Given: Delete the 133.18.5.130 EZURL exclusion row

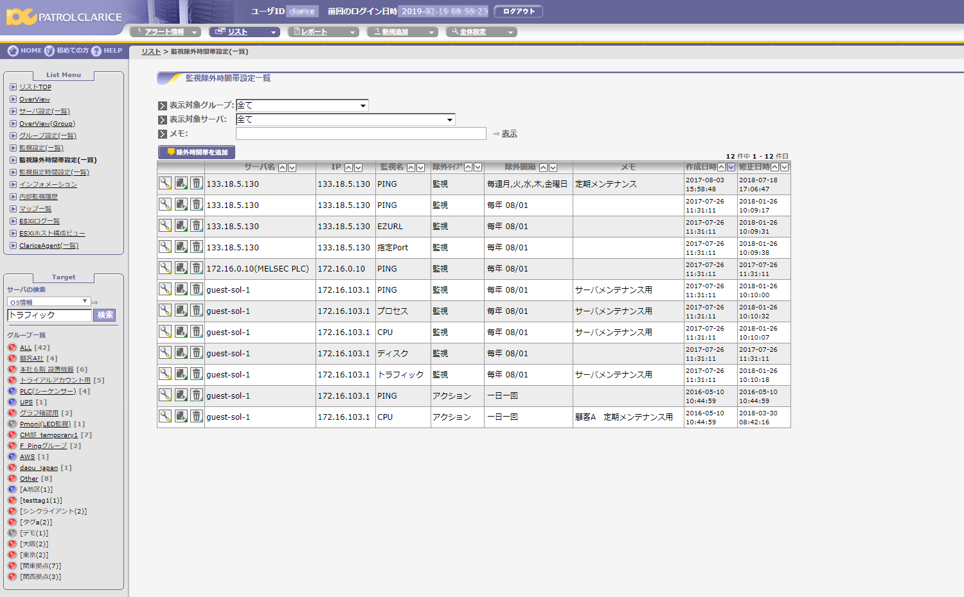Looking at the screenshot, I should point(197,225).
